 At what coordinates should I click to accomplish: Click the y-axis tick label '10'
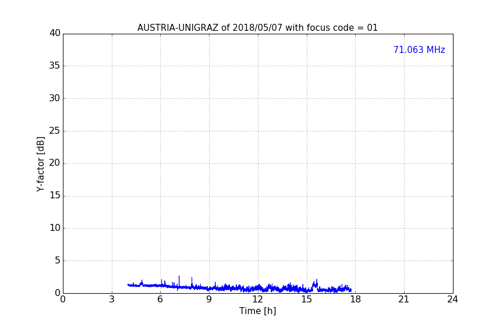coord(55,228)
